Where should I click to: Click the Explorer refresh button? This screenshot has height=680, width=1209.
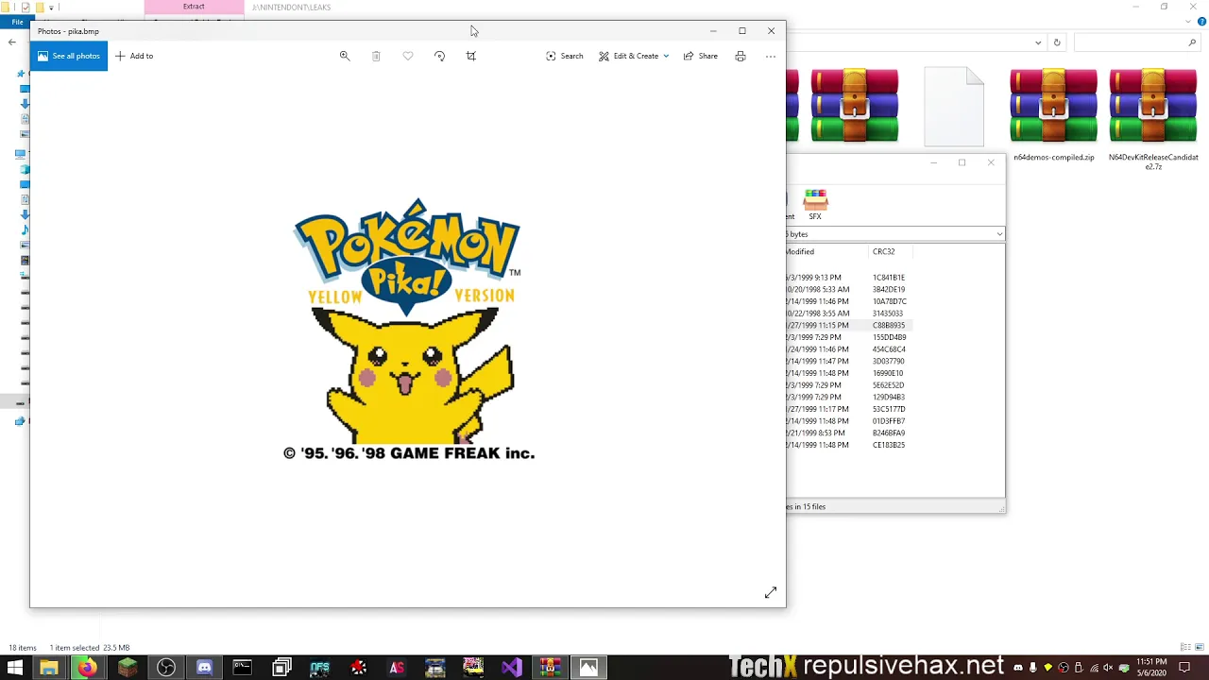pos(1057,42)
